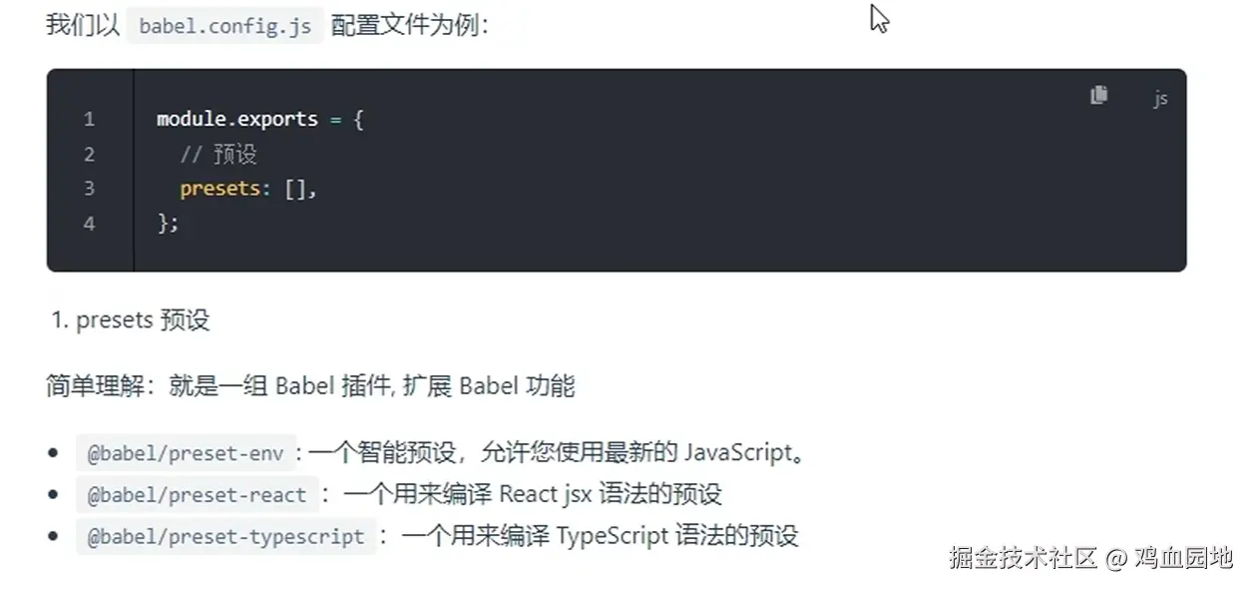1252x590 pixels.
Task: Click the babel.config.js inline code
Action: point(224,26)
